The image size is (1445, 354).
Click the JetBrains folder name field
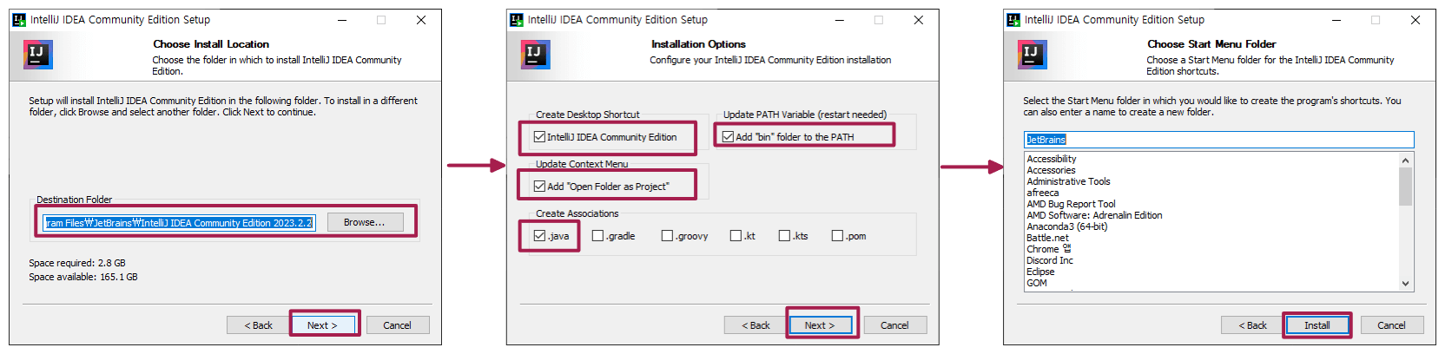coord(1218,140)
